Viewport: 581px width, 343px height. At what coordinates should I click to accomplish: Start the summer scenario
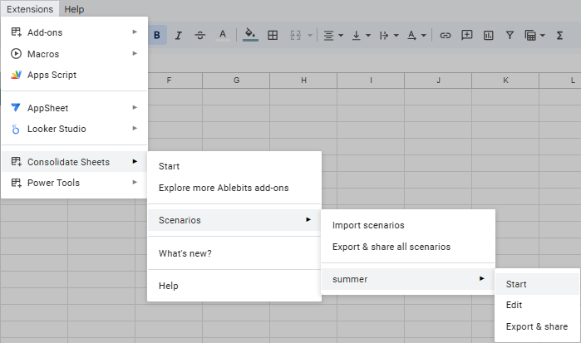point(537,284)
